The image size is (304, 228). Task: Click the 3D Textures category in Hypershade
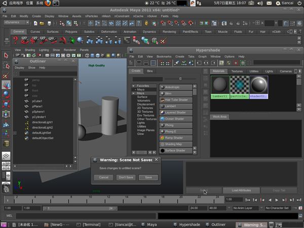pos(145,111)
